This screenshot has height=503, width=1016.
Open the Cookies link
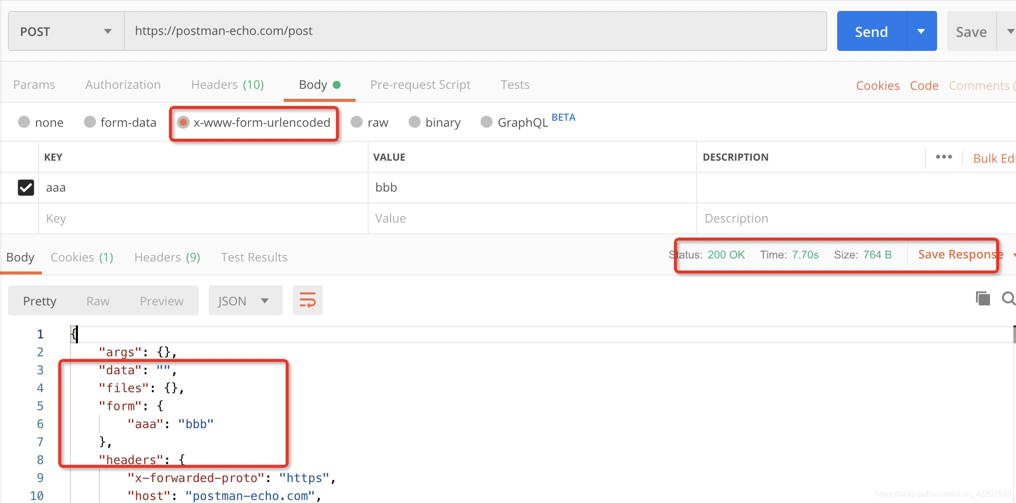coord(878,85)
